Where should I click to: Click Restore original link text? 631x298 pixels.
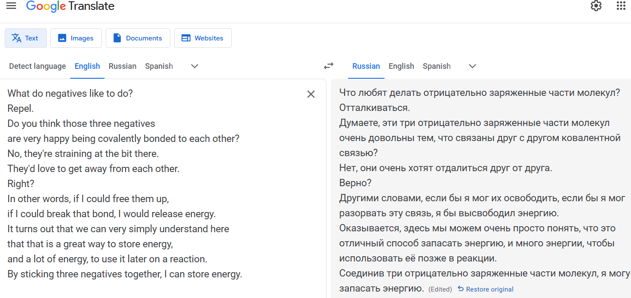[x=490, y=289]
